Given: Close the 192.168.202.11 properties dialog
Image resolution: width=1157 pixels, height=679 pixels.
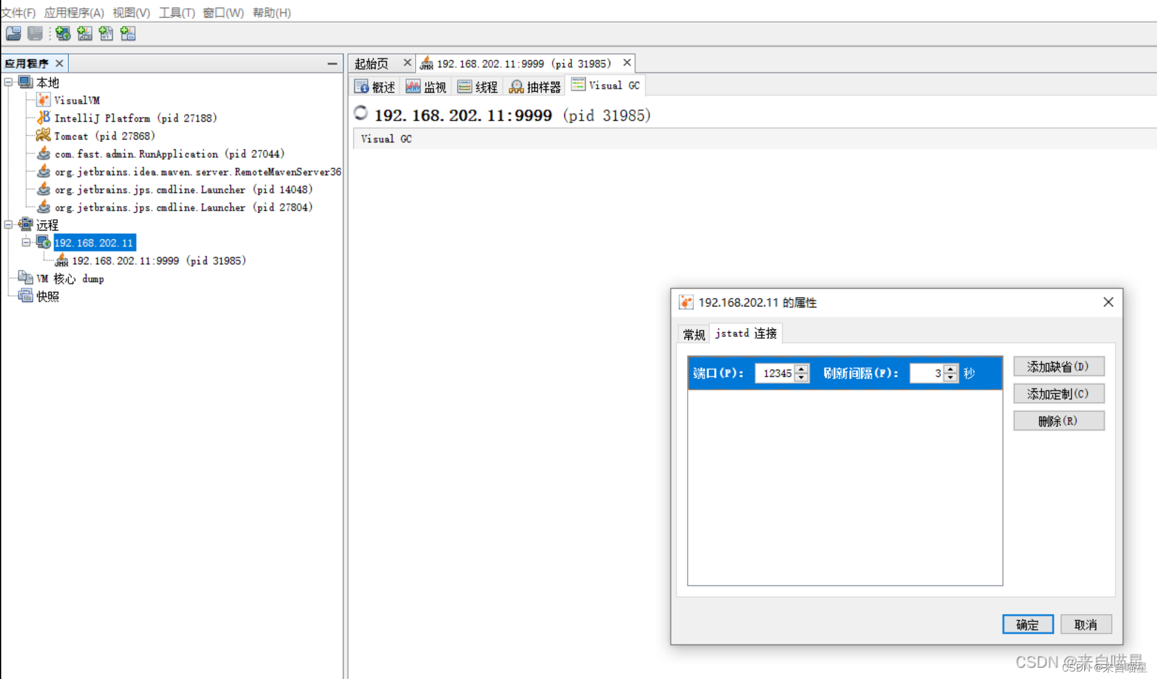Looking at the screenshot, I should tap(1108, 302).
